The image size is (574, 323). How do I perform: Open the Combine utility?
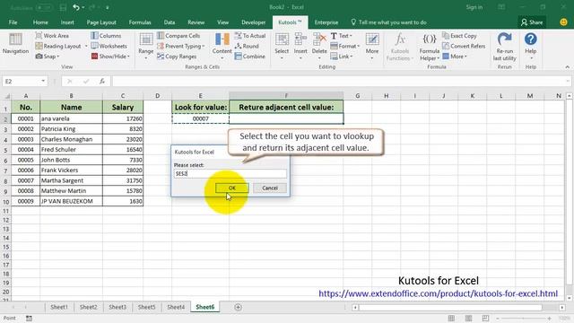[x=249, y=57]
